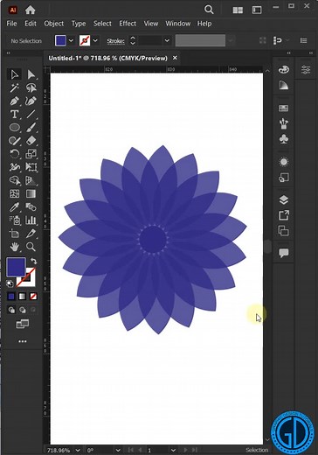Screen dimensions: 318x455
Task: Open the Type menu
Action: [79, 24]
